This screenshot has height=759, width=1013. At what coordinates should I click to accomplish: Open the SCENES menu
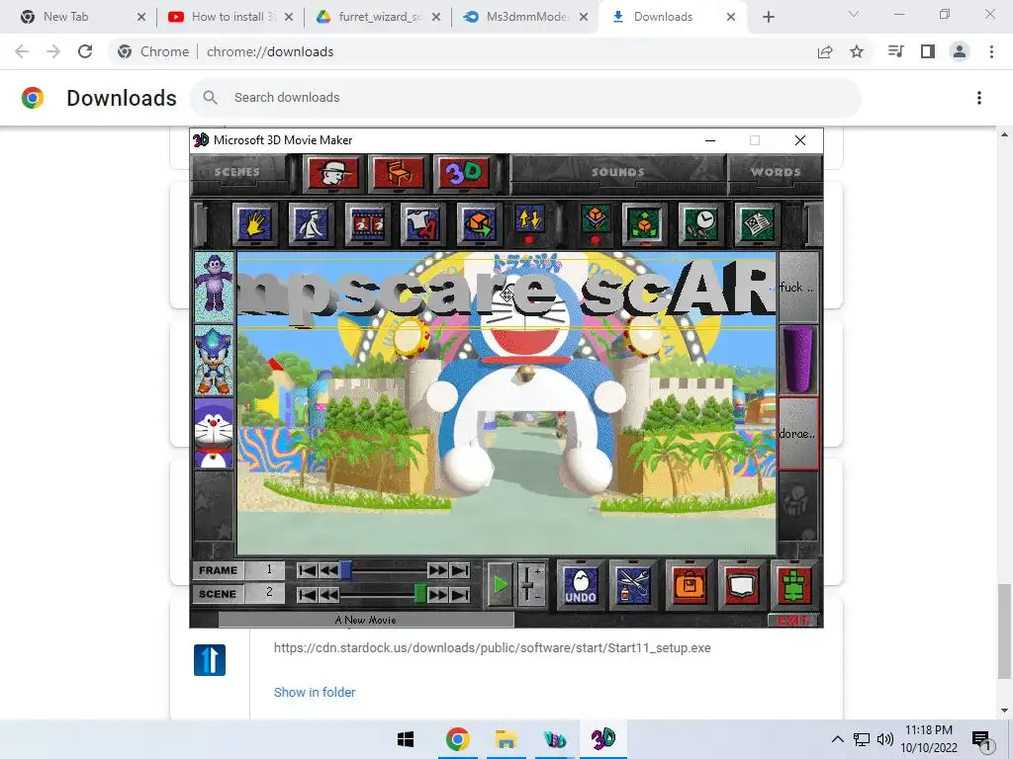[x=237, y=172]
